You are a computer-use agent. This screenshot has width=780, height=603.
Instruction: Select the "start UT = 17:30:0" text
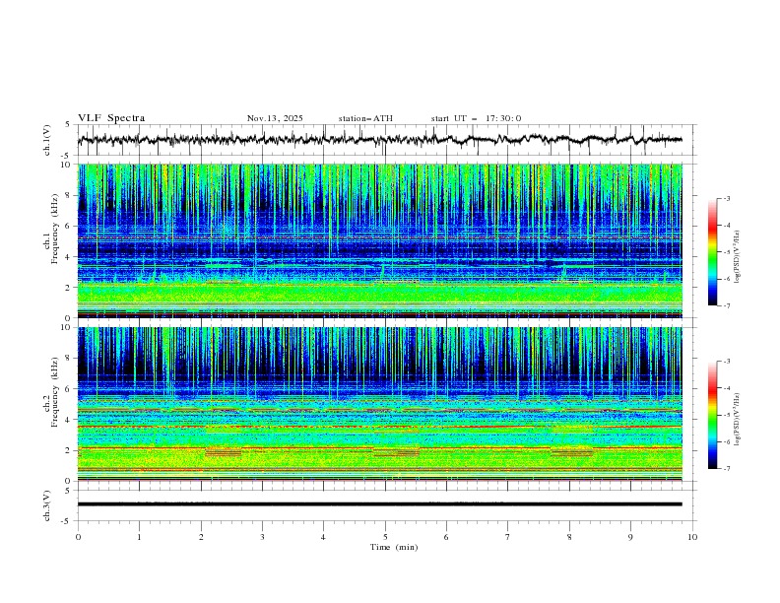click(x=476, y=118)
